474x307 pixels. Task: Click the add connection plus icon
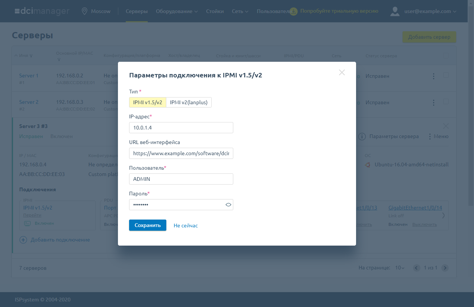pyautogui.click(x=23, y=240)
